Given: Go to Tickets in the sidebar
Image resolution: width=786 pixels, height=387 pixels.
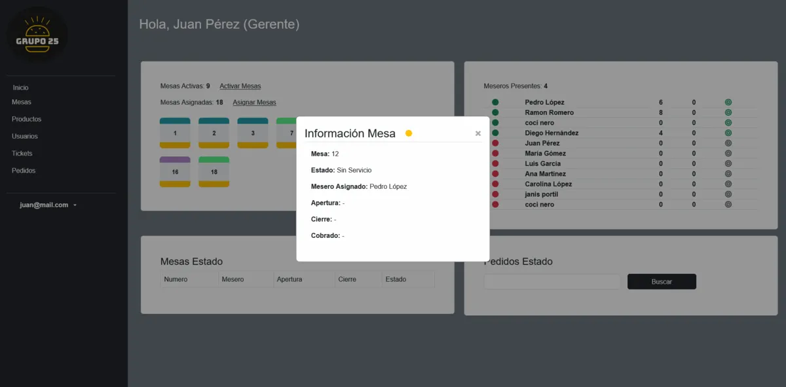Looking at the screenshot, I should click(x=22, y=153).
